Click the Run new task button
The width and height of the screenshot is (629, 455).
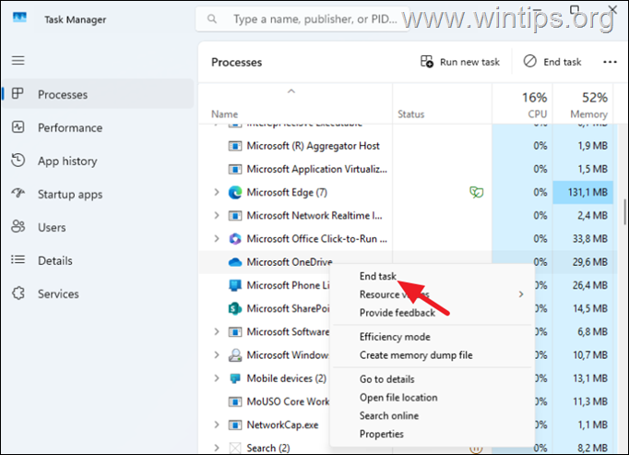tap(460, 62)
